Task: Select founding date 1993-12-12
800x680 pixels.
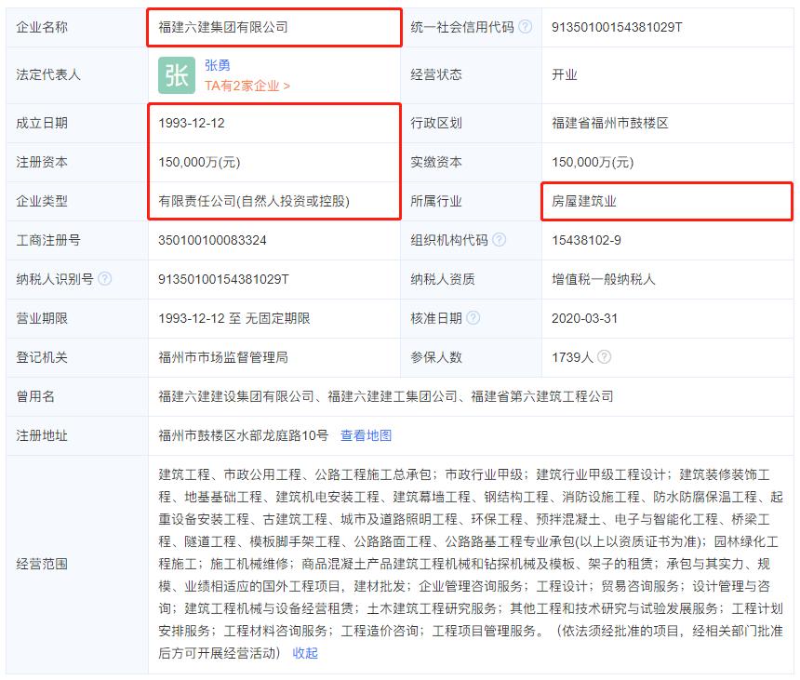Action: (192, 123)
